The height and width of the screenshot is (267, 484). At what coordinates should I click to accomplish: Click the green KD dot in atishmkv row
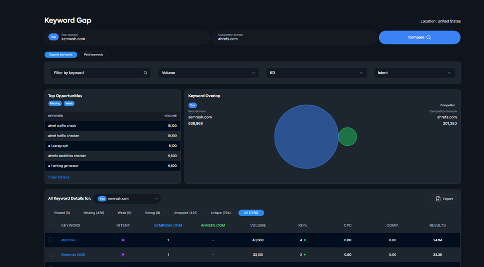[x=305, y=240]
